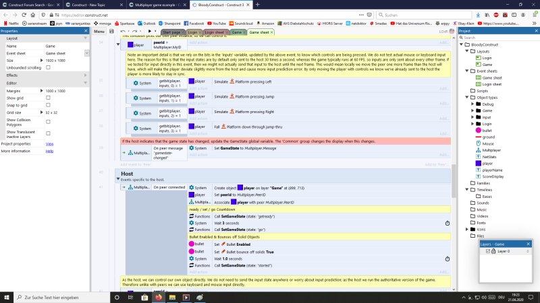Expand the Debug object types folder
Viewport: 540px width, 303px height.
(473, 104)
